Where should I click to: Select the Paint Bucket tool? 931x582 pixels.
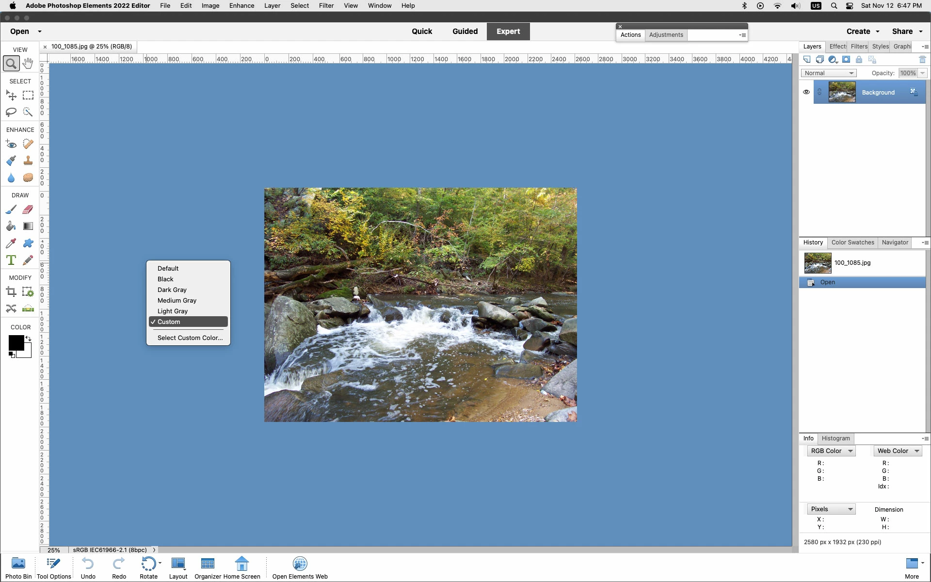11,226
